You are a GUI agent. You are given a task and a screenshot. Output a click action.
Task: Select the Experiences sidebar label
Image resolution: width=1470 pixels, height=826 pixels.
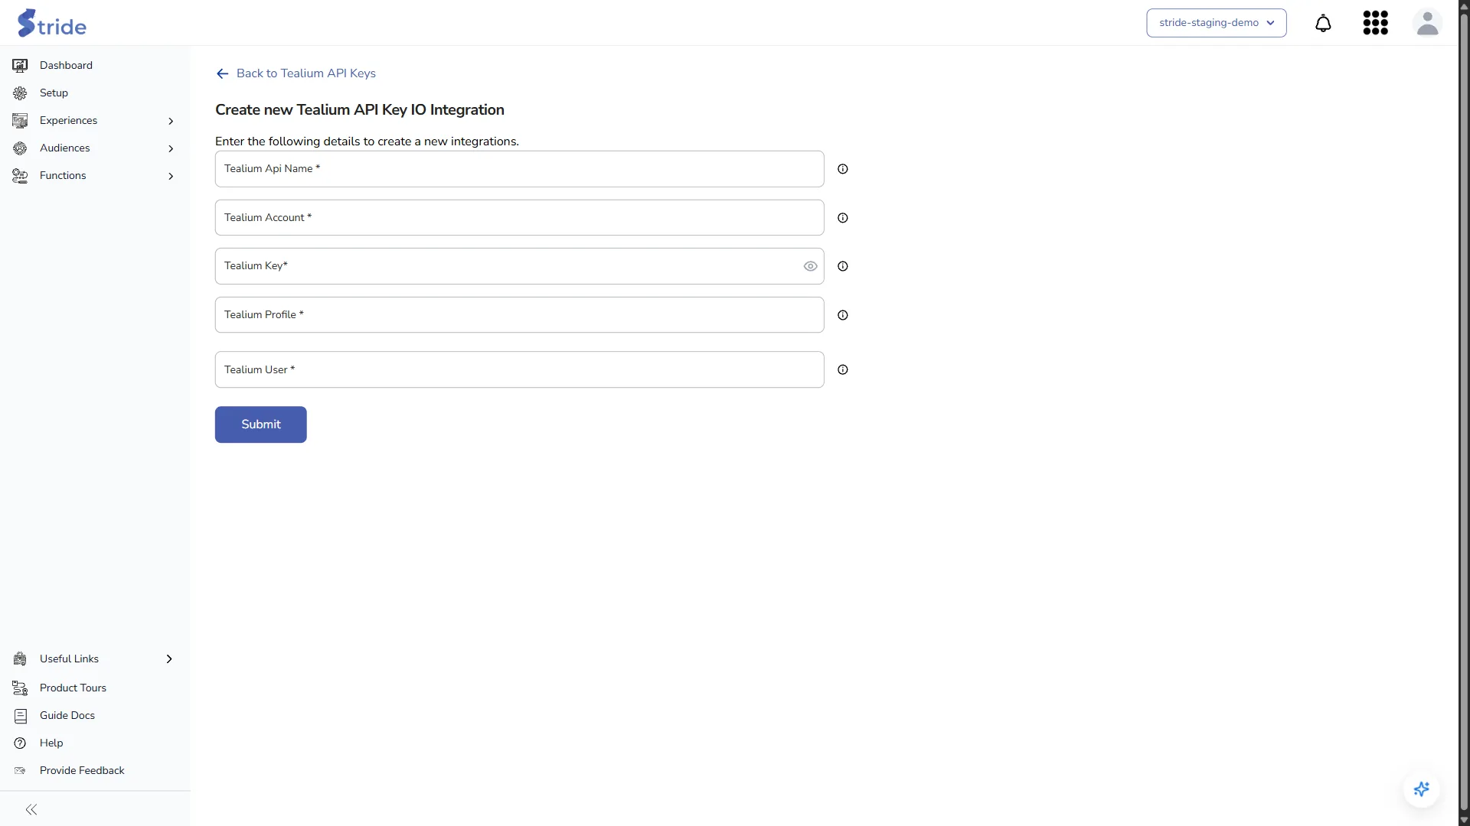point(68,121)
